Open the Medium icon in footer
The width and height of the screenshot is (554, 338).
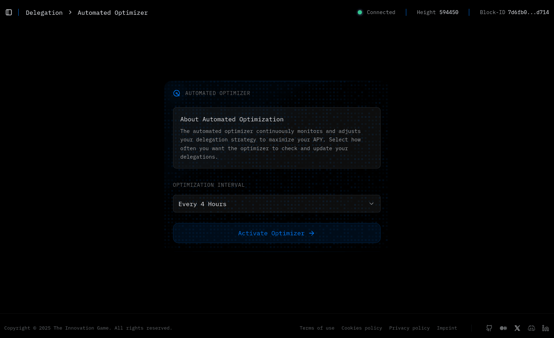coord(503,328)
